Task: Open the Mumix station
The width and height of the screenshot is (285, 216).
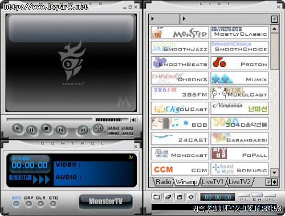Action: [x=239, y=78]
